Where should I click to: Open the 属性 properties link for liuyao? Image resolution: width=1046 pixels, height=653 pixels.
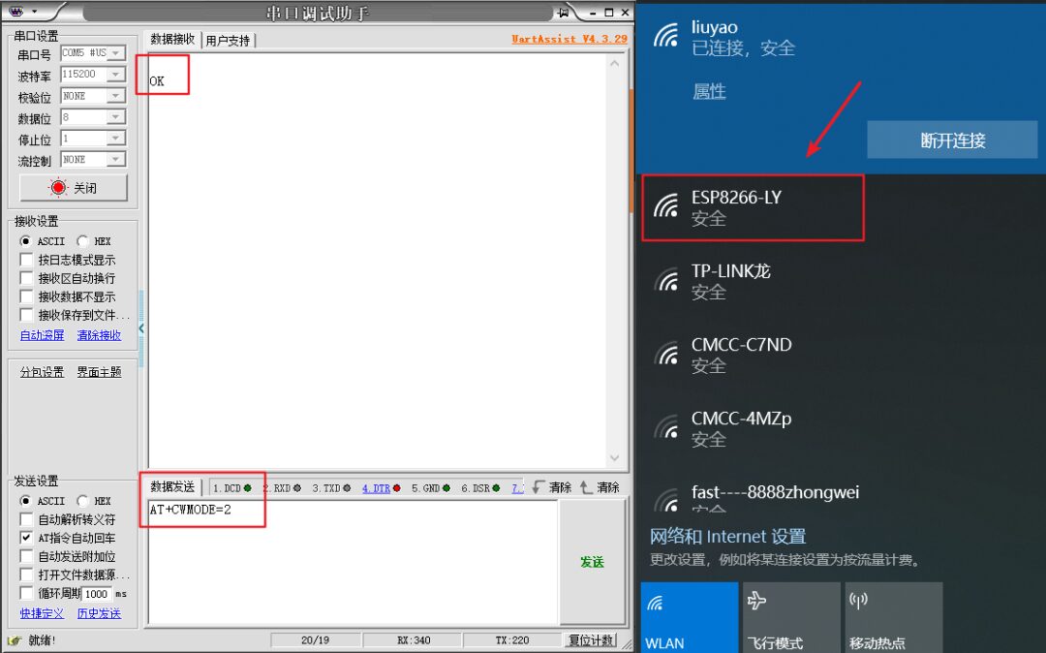pyautogui.click(x=709, y=91)
